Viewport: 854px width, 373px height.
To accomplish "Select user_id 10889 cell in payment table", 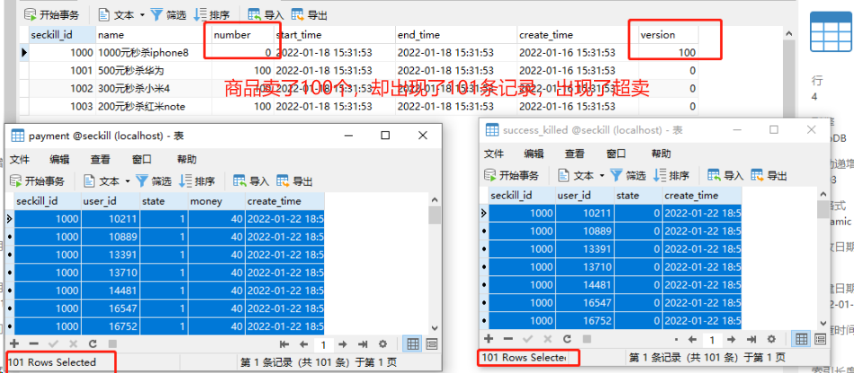I will (110, 237).
